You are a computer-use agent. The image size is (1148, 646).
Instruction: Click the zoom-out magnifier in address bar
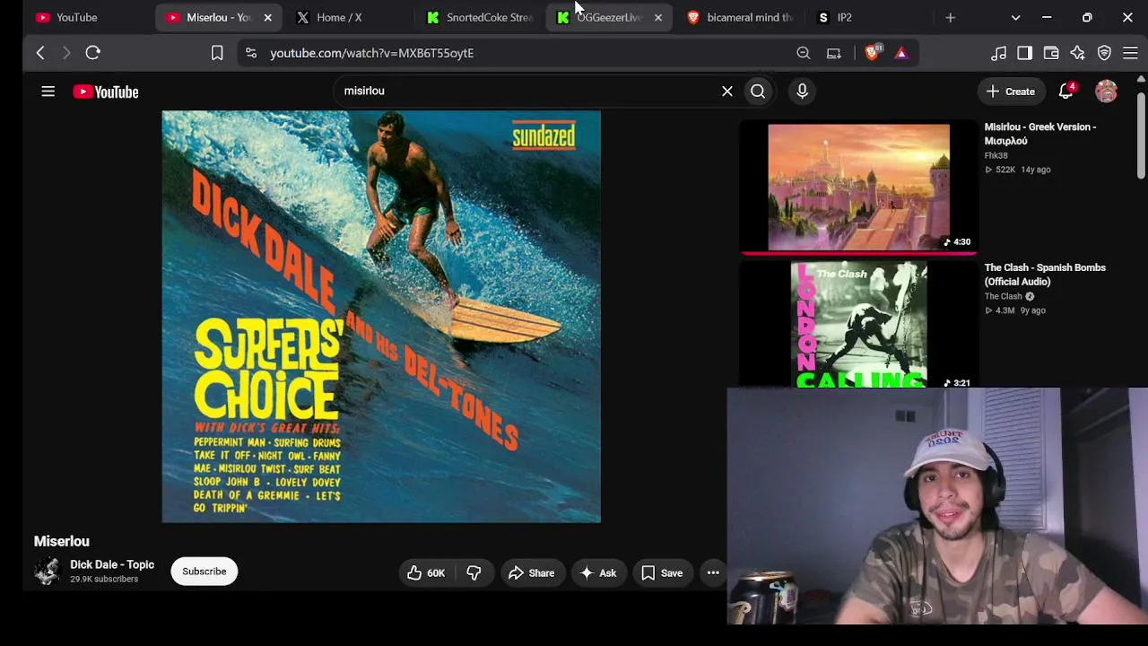pyautogui.click(x=804, y=53)
